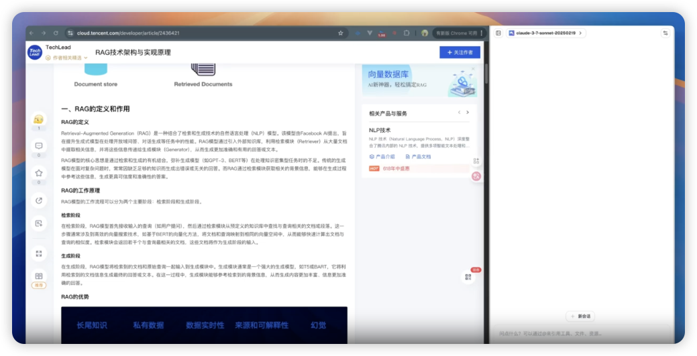Expand the '作者相关精选' dropdown
The width and height of the screenshot is (697, 356).
coord(66,58)
